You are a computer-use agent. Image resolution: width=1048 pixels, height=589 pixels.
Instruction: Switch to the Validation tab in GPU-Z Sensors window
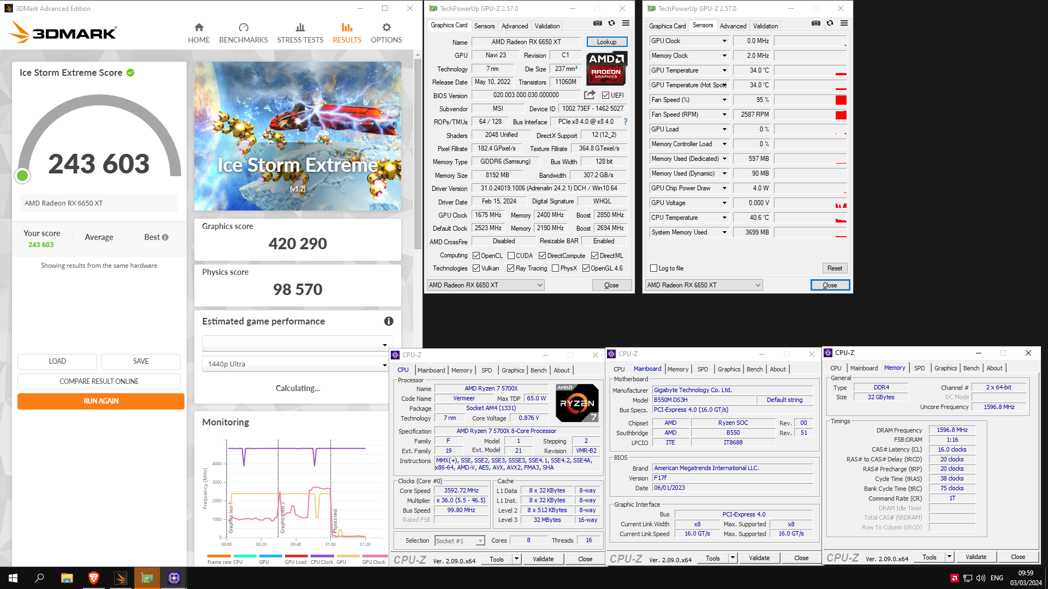tap(765, 26)
